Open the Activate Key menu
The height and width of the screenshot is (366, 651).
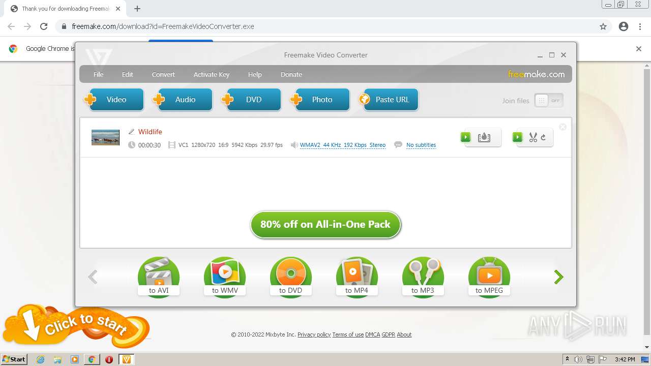(212, 74)
